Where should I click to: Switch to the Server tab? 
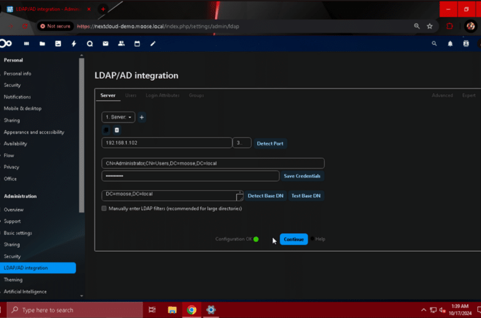point(108,96)
